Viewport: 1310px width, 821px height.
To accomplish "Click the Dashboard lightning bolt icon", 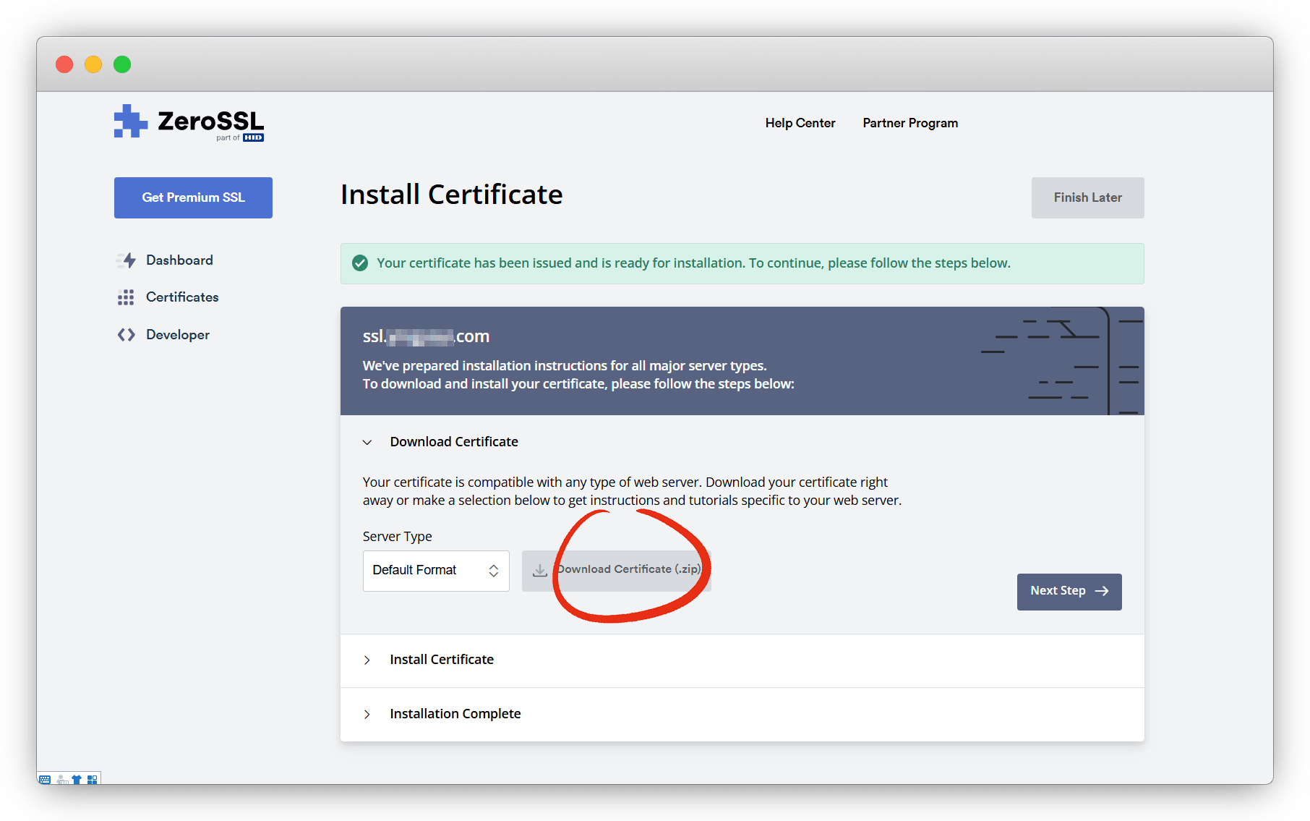I will [128, 260].
